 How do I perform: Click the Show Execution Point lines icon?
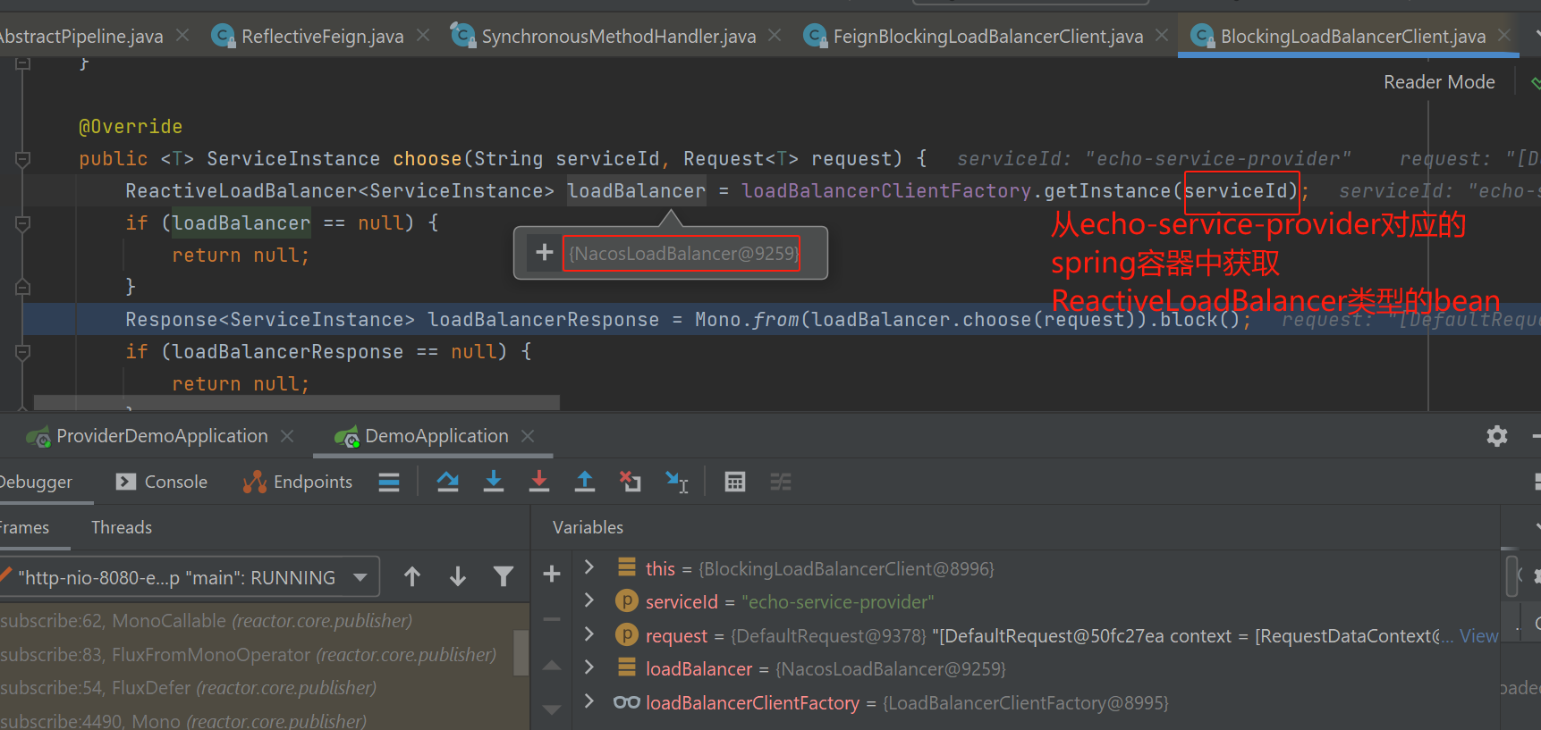pyautogui.click(x=388, y=482)
